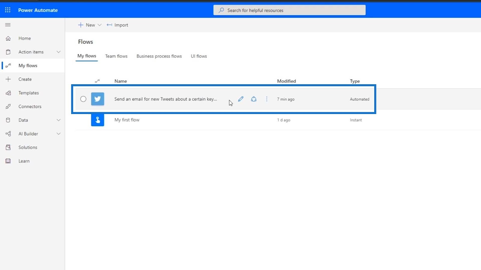The width and height of the screenshot is (481, 270).
Task: Open the Power Automate home link
Action: coord(38,10)
